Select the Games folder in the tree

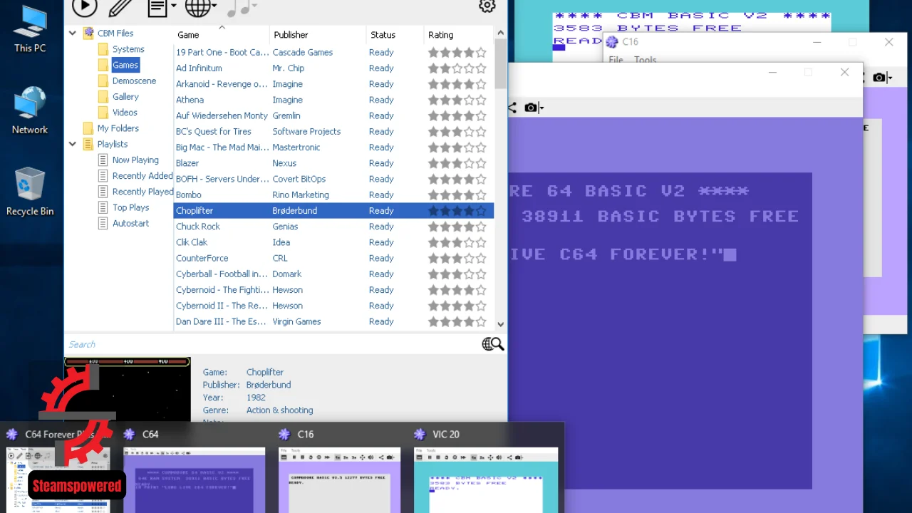click(125, 65)
